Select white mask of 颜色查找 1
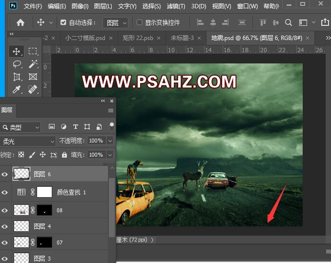Image resolution: width=331 pixels, height=263 pixels. coord(44,192)
